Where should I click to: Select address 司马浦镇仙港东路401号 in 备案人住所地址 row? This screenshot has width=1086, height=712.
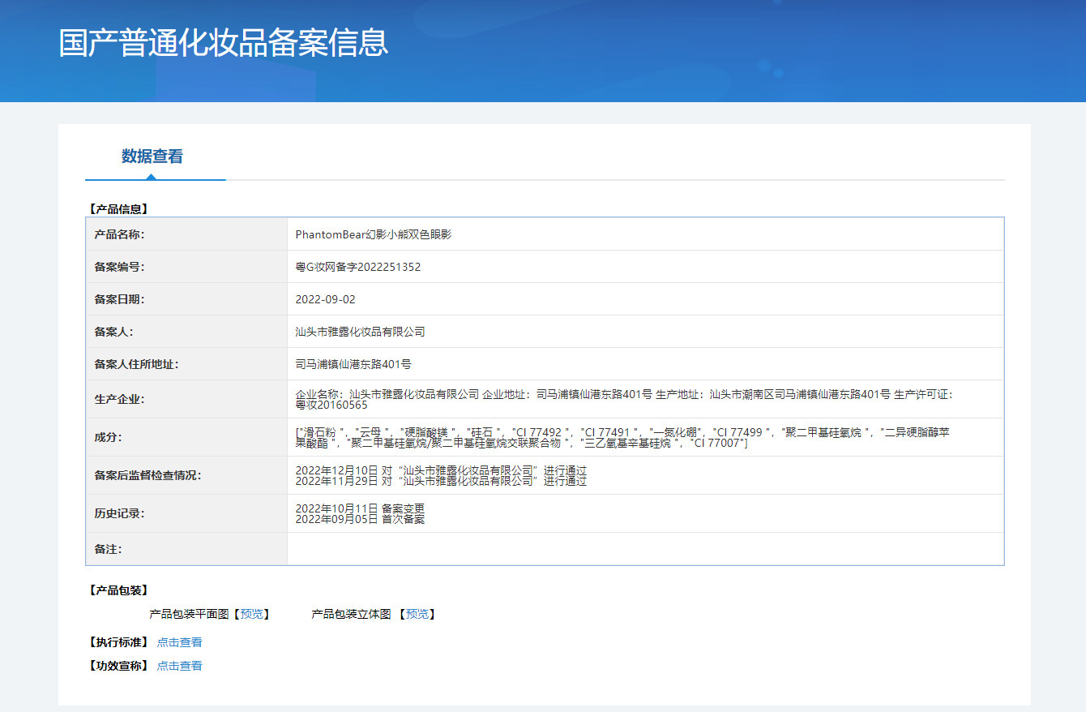pos(353,364)
